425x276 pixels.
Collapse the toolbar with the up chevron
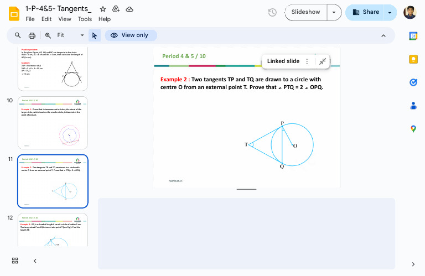[383, 36]
